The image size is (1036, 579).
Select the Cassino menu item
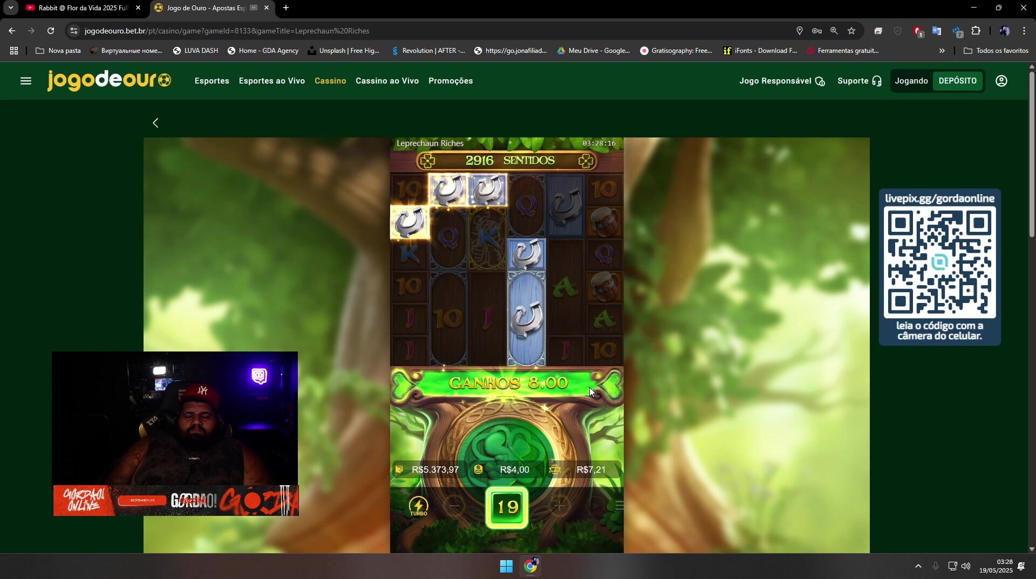pos(330,81)
